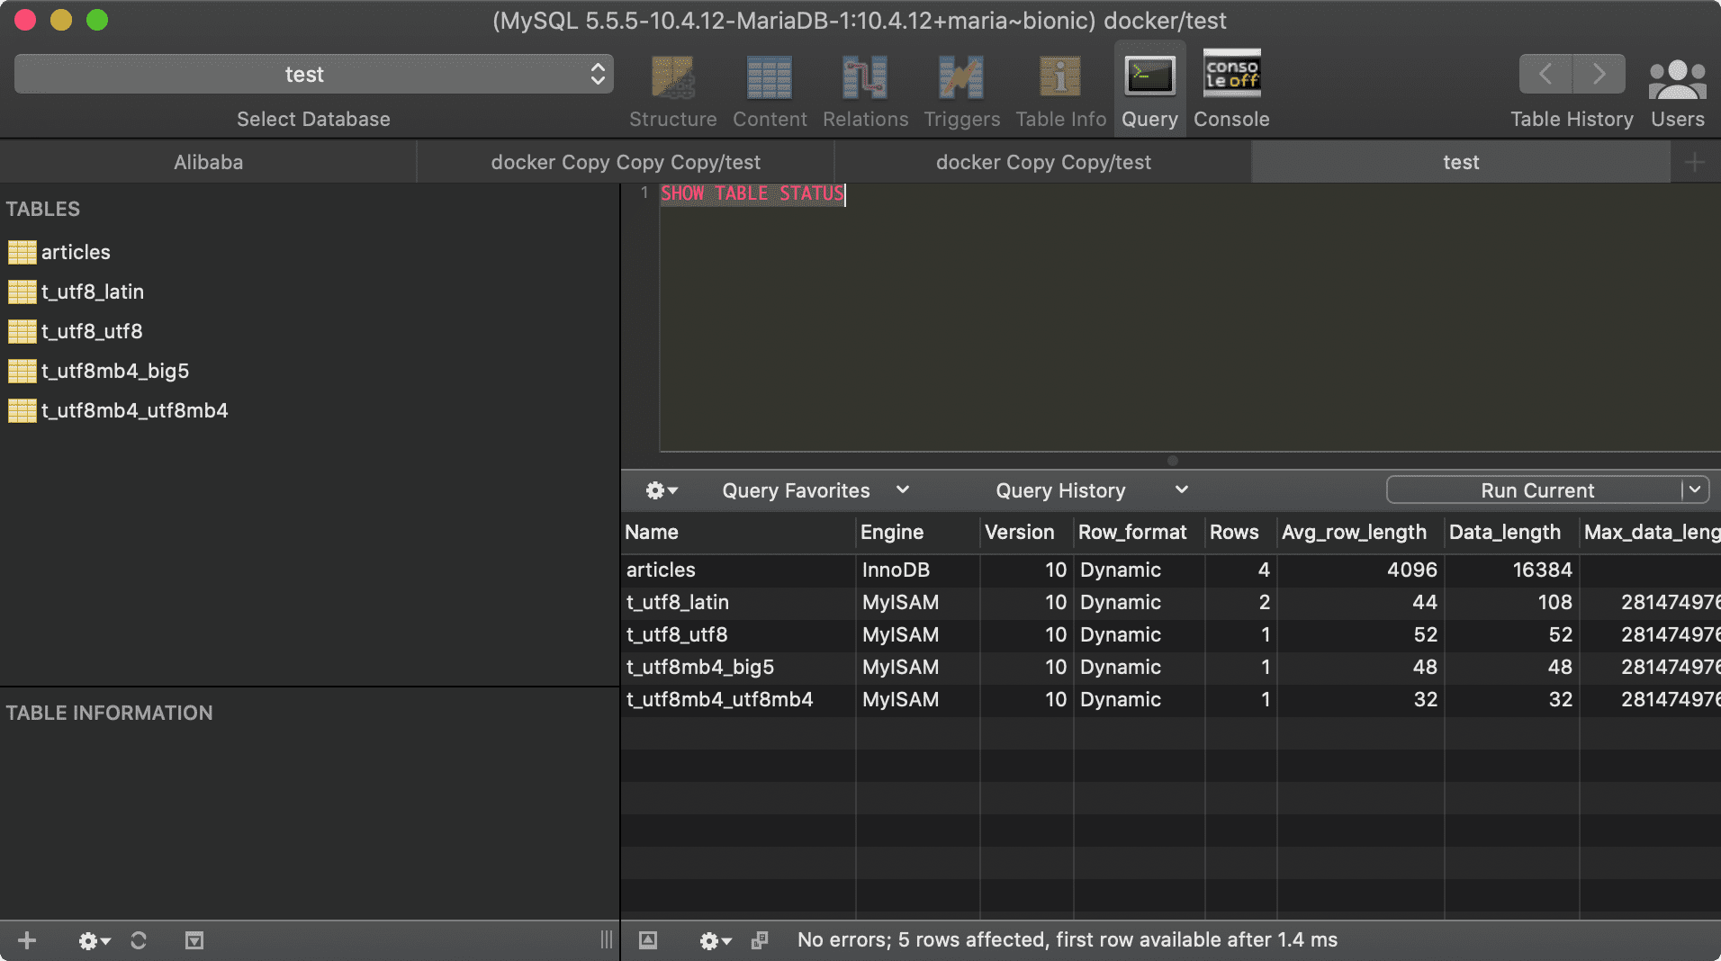Open the Query editor

(1149, 87)
